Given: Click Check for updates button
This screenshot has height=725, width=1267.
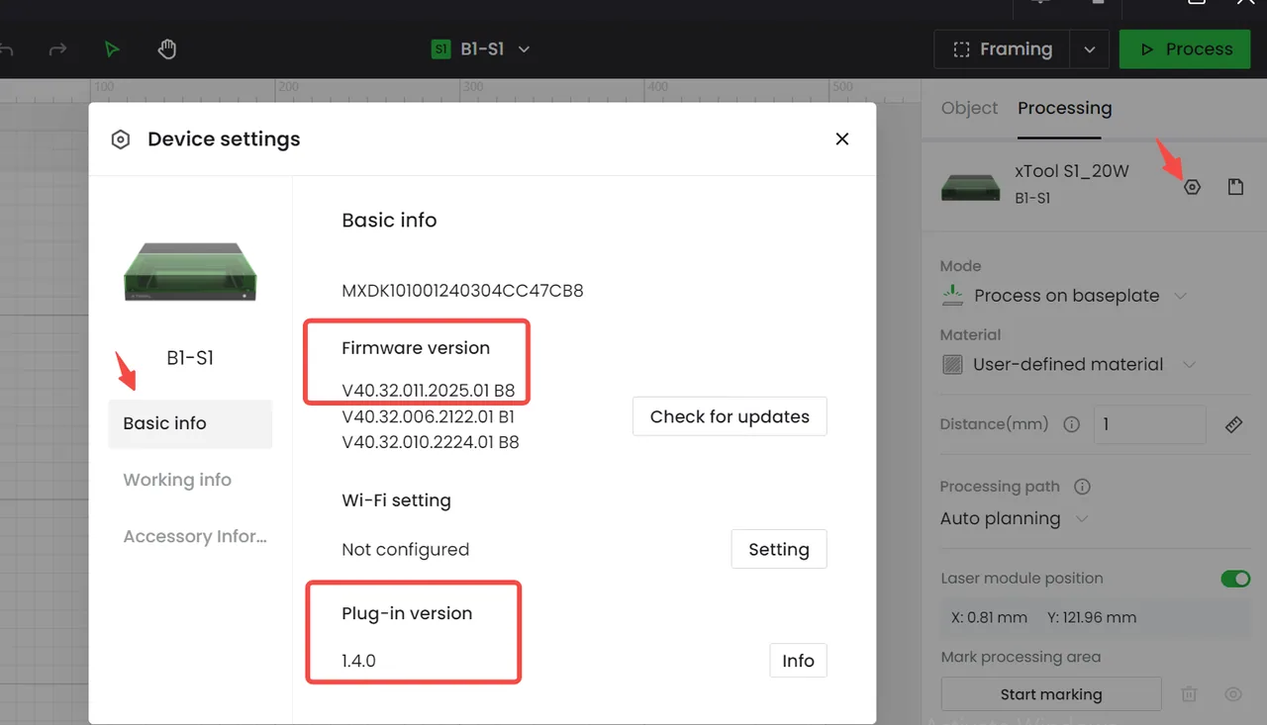Looking at the screenshot, I should pos(730,416).
